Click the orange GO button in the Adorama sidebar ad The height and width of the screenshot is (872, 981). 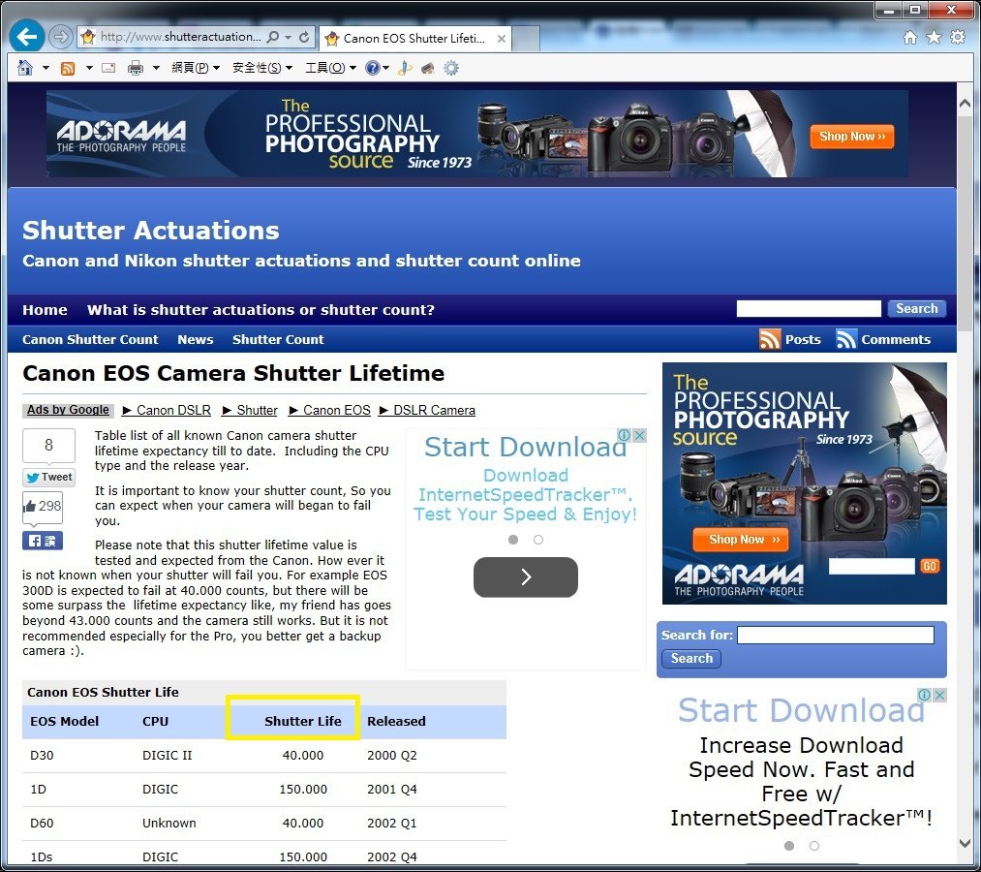[x=929, y=567]
